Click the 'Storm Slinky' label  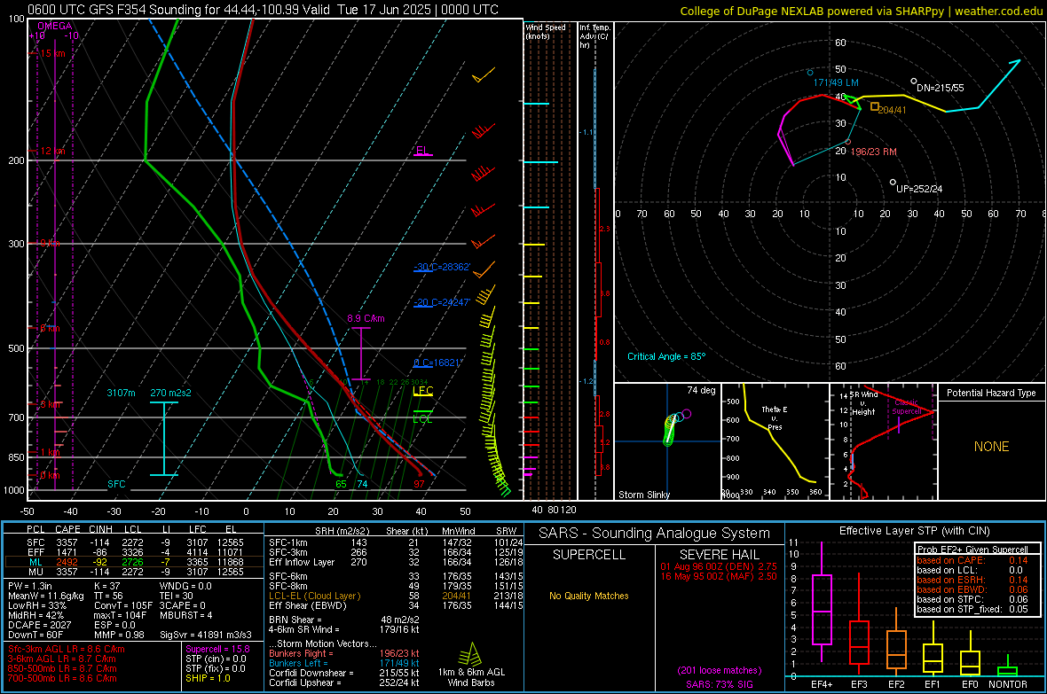click(643, 495)
